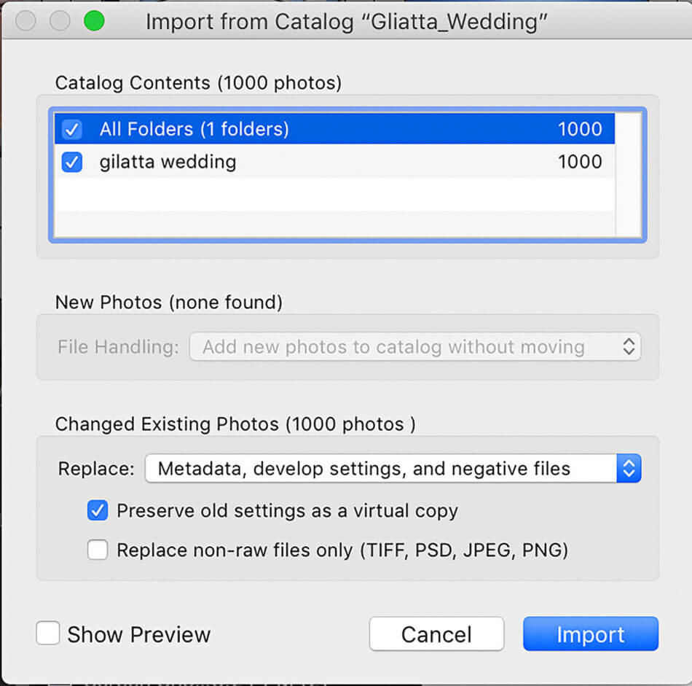692x686 pixels.
Task: Click the green zoom traffic light button
Action: [95, 22]
